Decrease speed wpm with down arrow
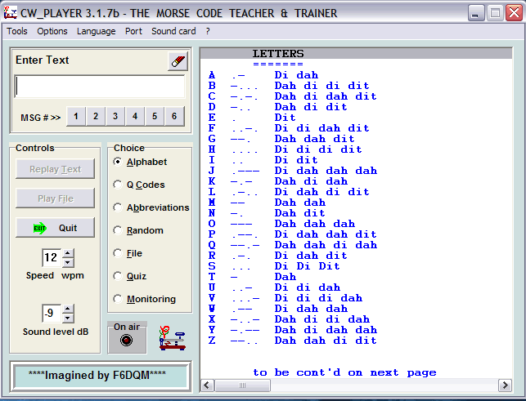This screenshot has height=401, width=526. pyautogui.click(x=68, y=263)
